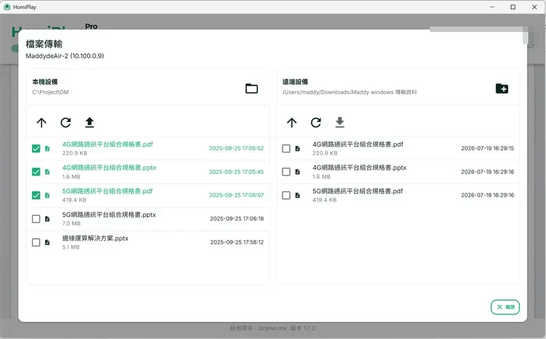This screenshot has width=546, height=339.
Task: Click the local path C:\Project\DM
Action: tap(51, 92)
